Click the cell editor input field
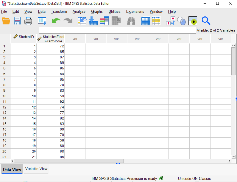Screen dimensions: 237x182 [117, 30]
